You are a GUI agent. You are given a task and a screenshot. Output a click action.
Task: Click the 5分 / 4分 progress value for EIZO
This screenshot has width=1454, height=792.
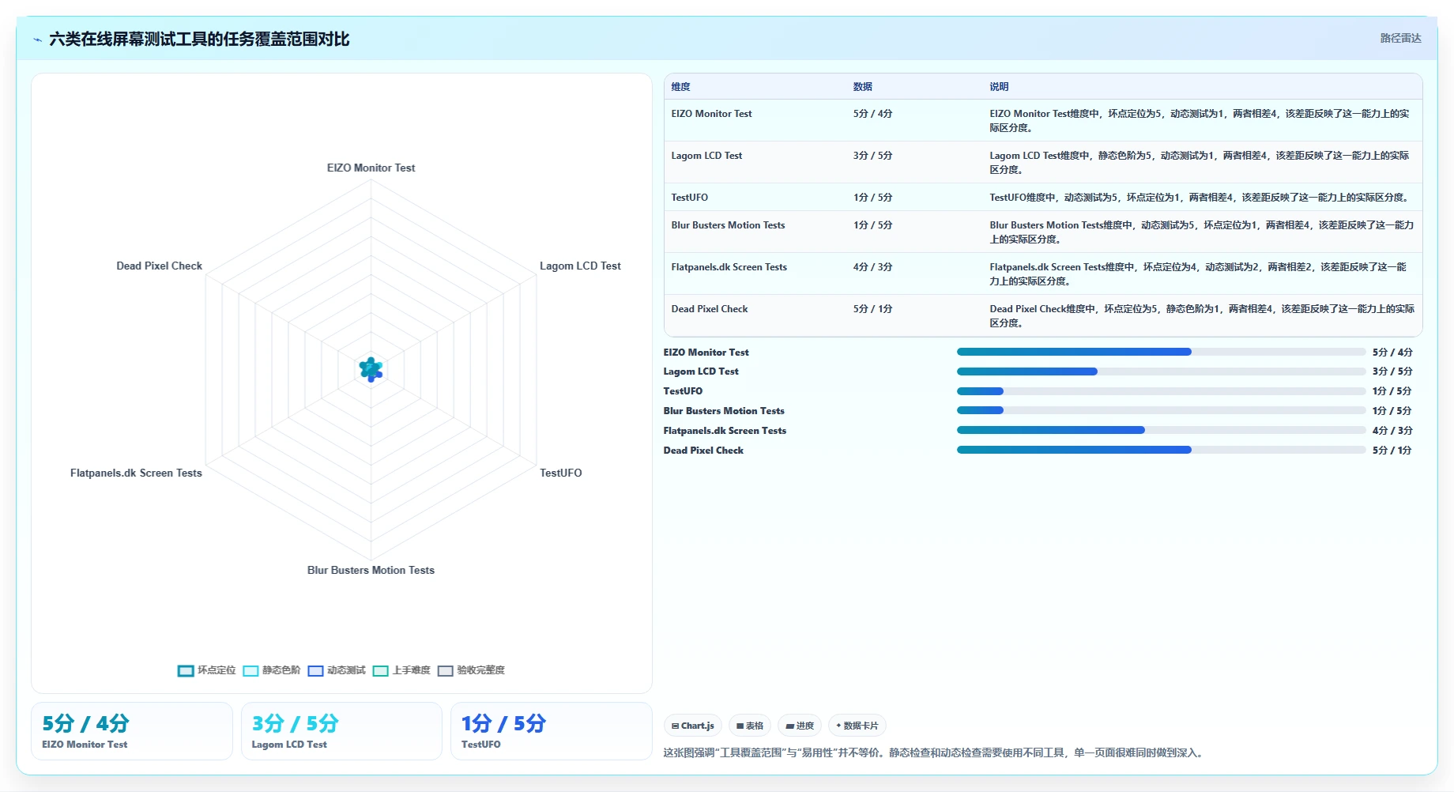click(1392, 353)
